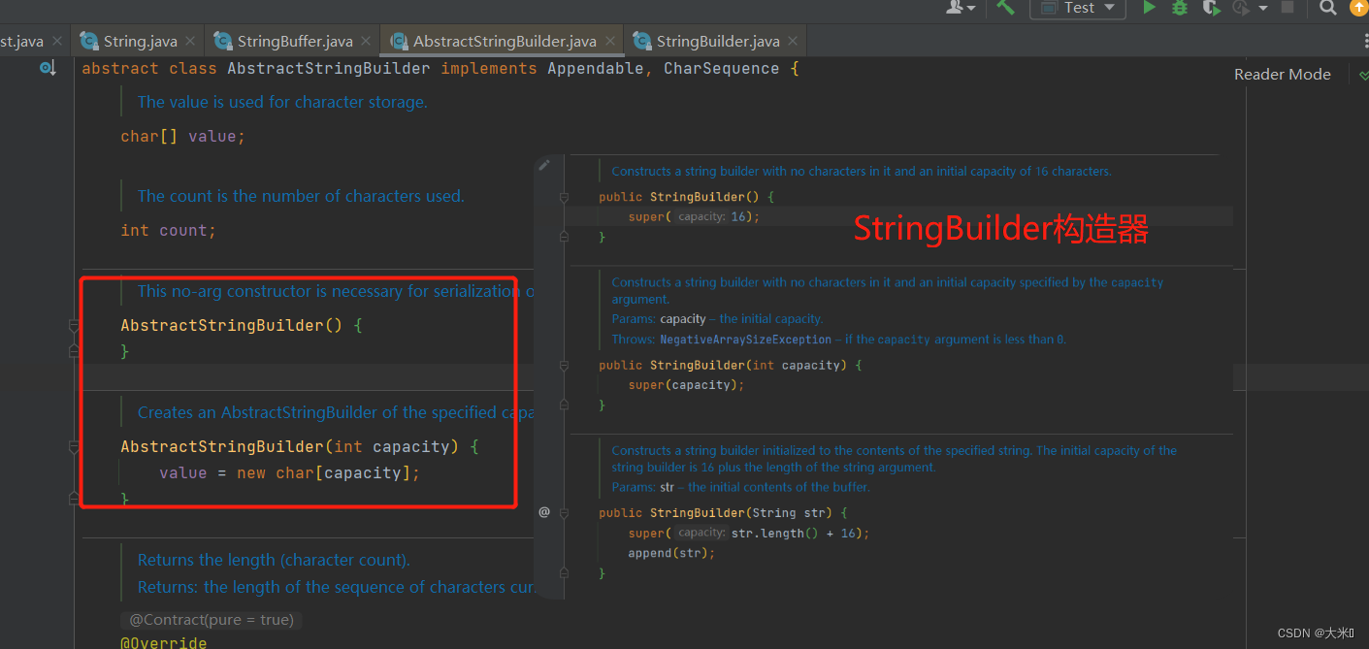
Task: Click the 'int count;' field declaration
Action: pos(169,231)
